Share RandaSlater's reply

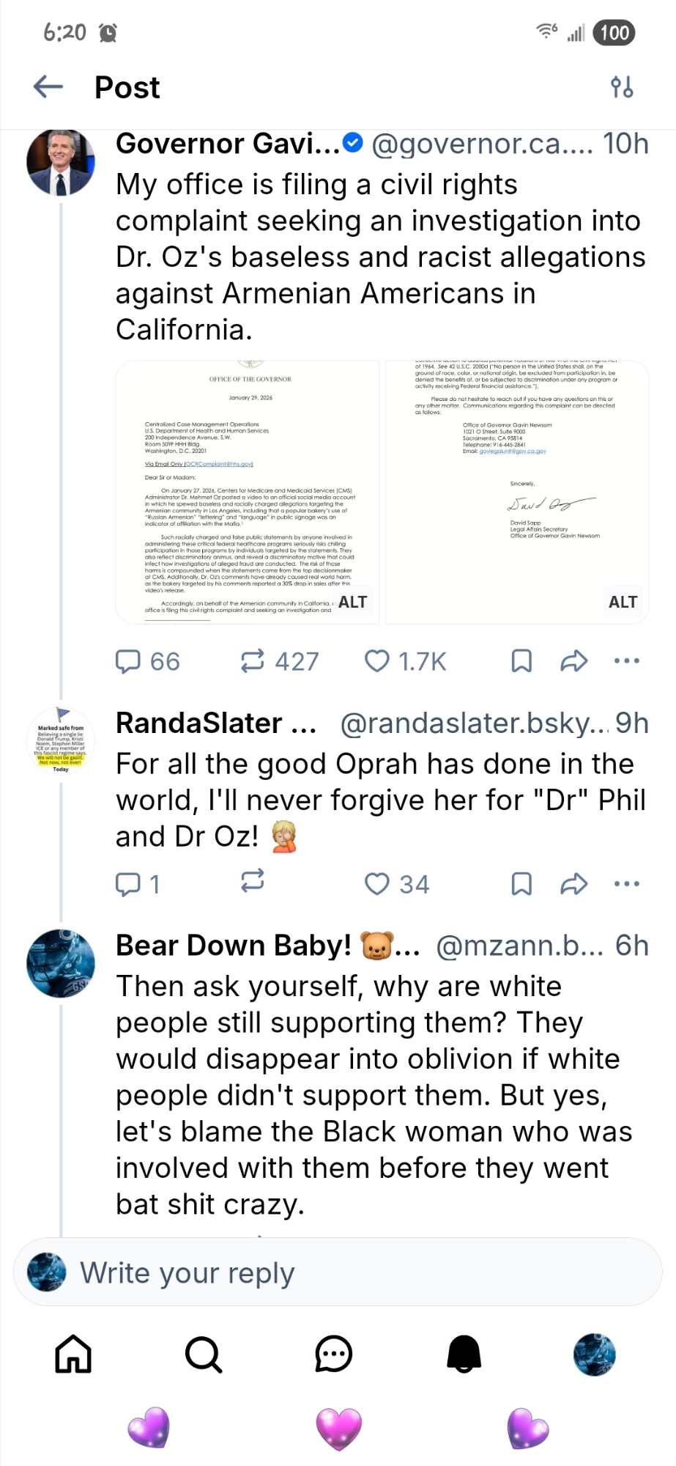tap(573, 884)
